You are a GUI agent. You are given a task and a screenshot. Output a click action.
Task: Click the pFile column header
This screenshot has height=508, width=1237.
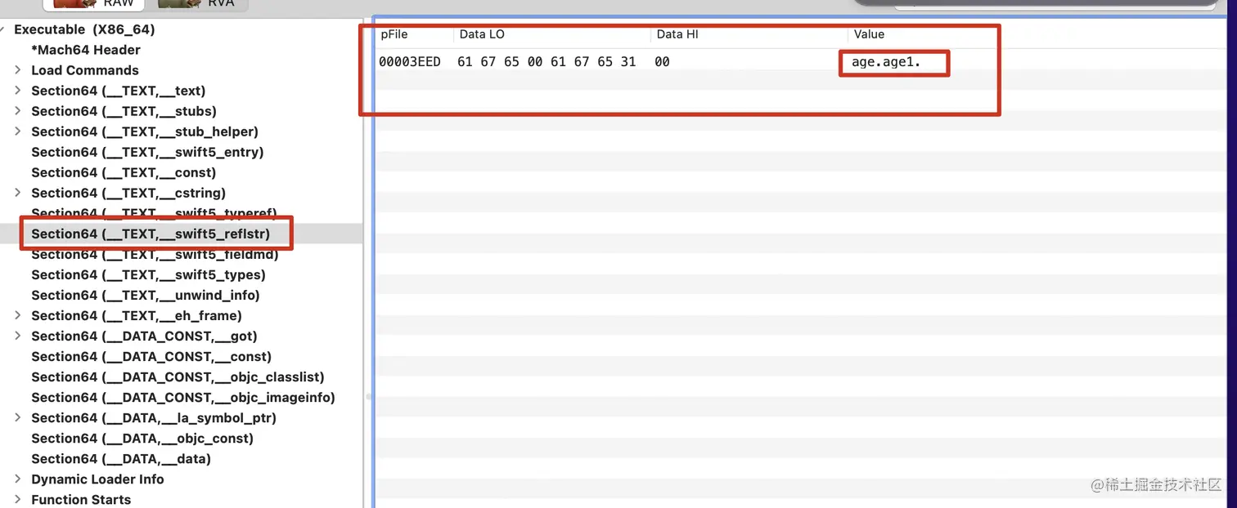[x=394, y=34]
